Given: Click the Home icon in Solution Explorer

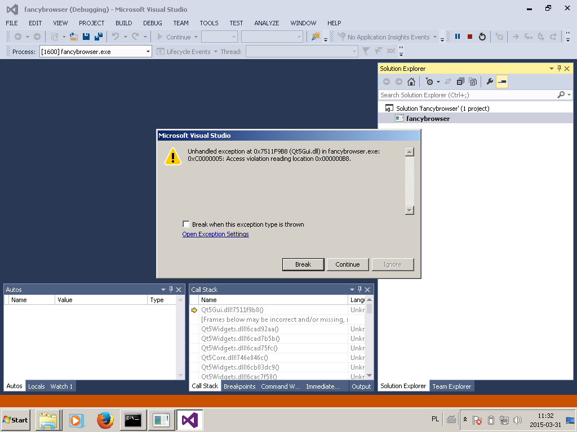Looking at the screenshot, I should coord(411,82).
